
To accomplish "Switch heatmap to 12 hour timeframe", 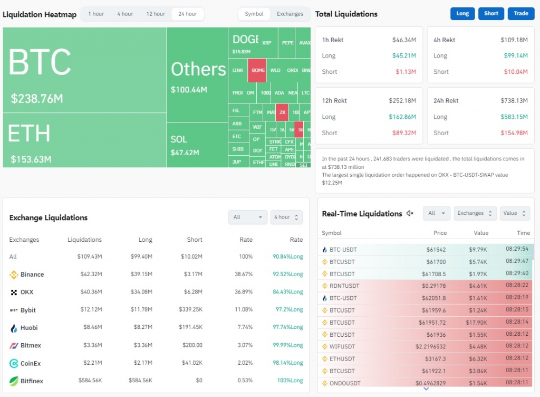I will pyautogui.click(x=156, y=14).
